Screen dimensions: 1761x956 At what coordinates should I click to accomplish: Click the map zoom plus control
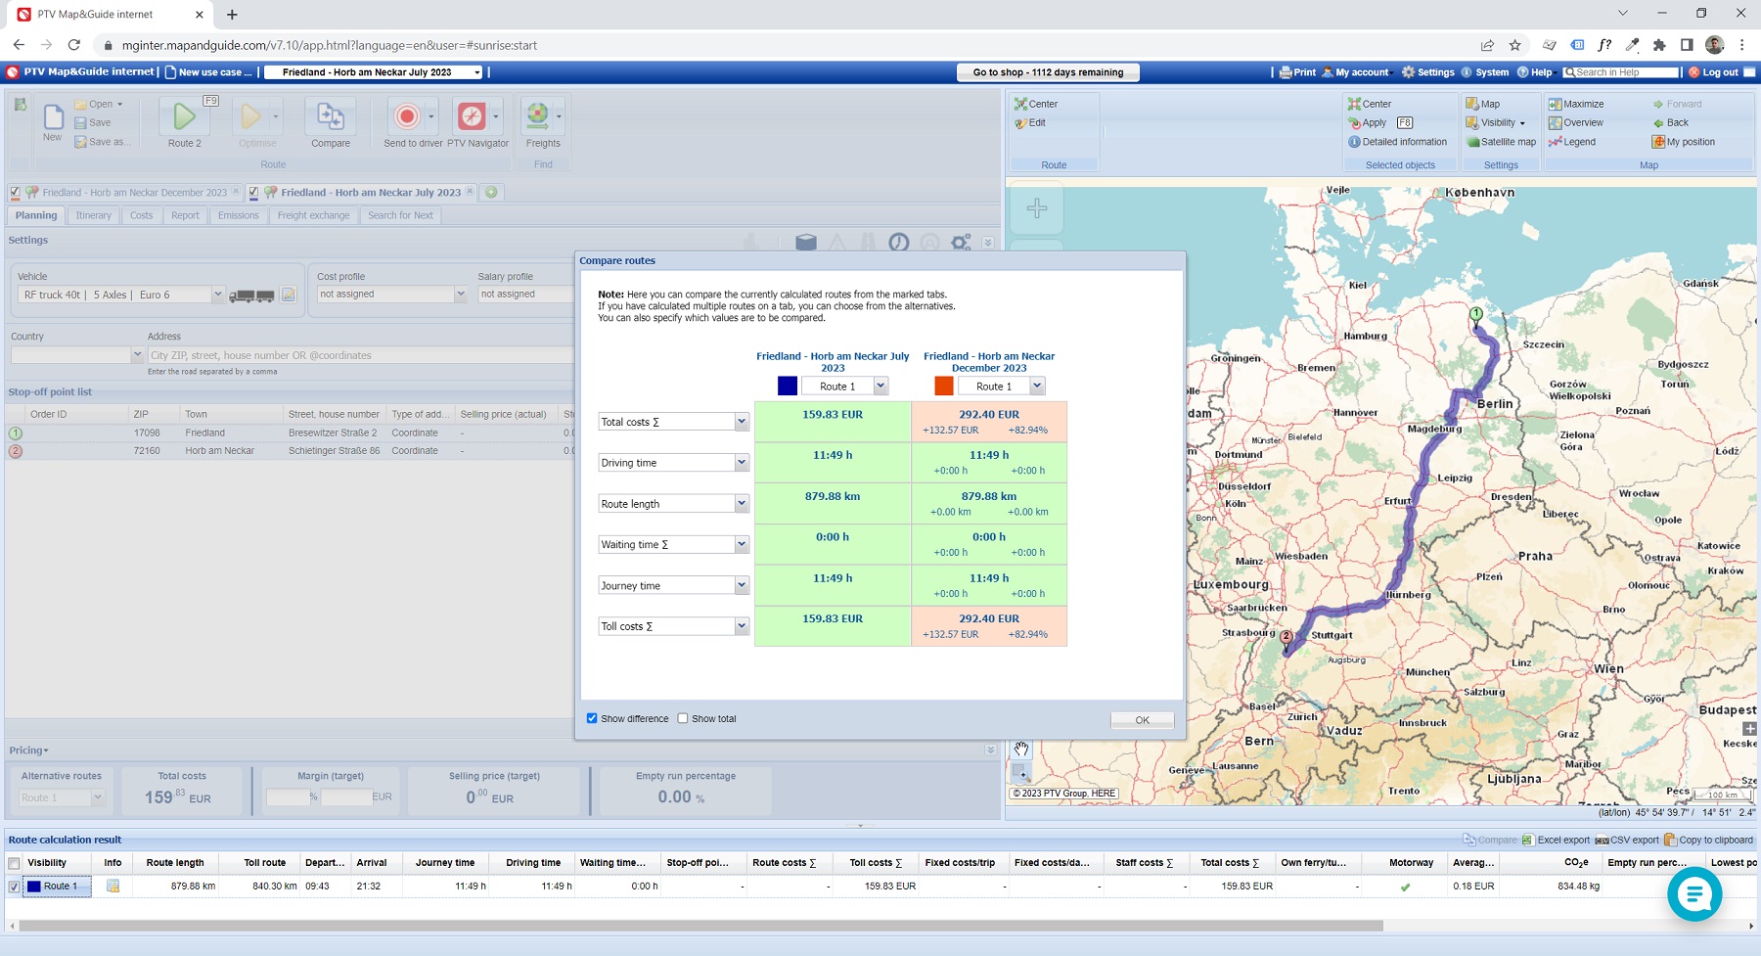coord(1037,208)
